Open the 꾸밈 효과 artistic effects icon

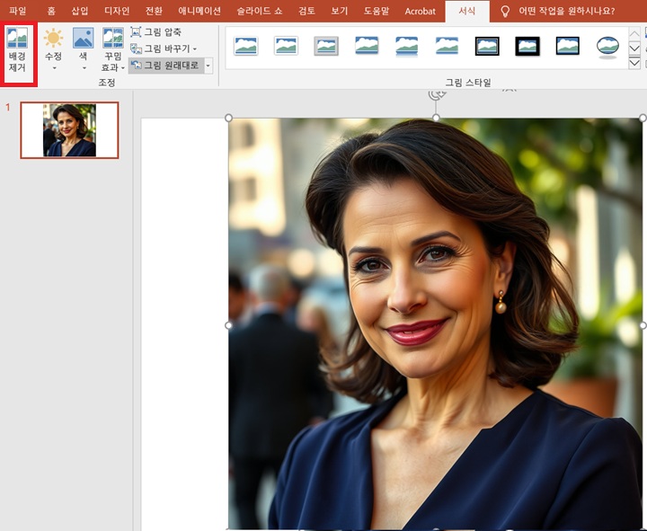112,38
